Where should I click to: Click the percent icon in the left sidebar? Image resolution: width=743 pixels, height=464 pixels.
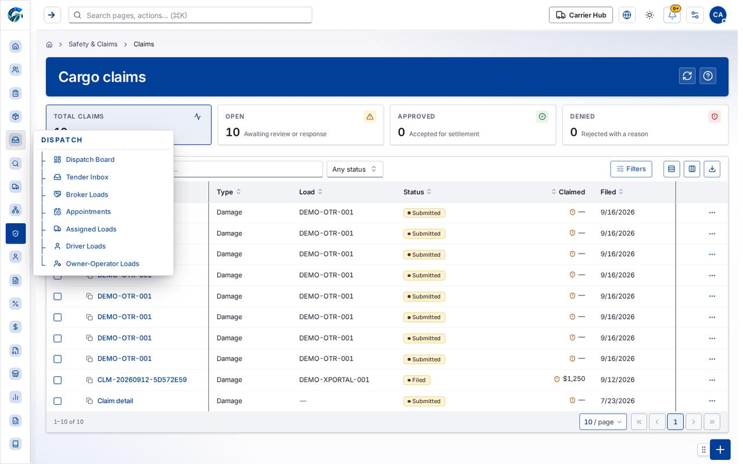[16, 303]
